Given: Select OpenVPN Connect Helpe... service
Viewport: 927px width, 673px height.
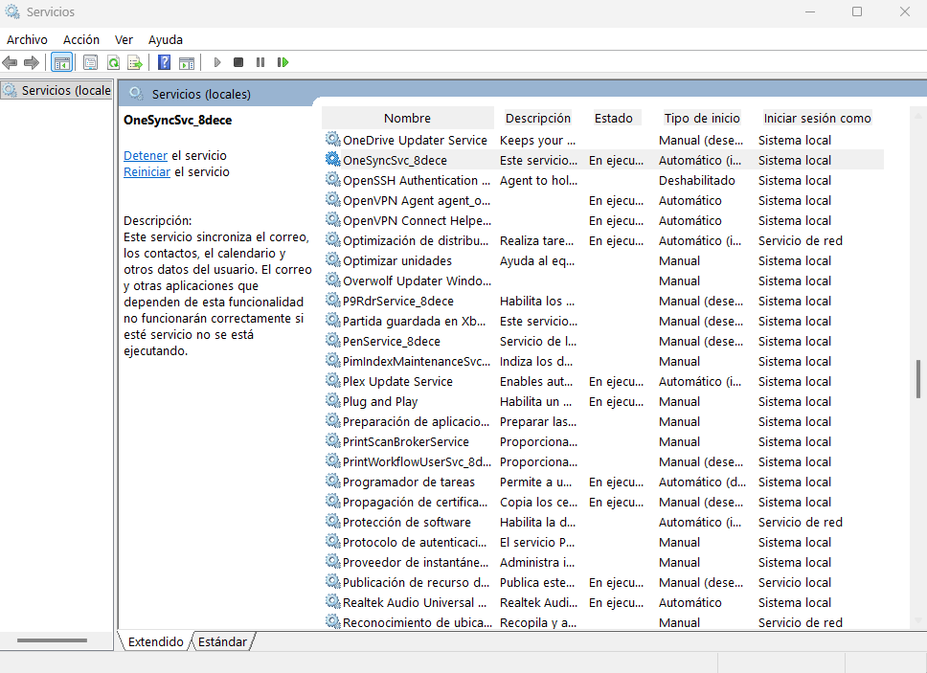Looking at the screenshot, I should point(603,220).
